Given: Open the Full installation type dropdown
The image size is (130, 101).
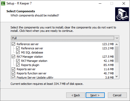Looking at the screenshot, I should coord(65,38).
